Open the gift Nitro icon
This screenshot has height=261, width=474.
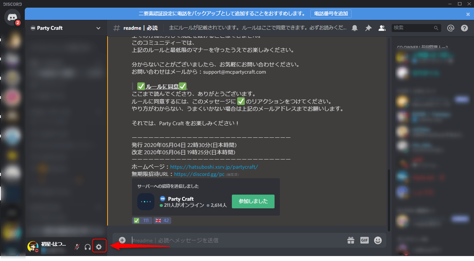click(350, 240)
